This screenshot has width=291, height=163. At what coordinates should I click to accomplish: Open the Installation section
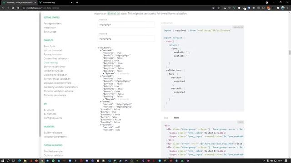point(50,28)
